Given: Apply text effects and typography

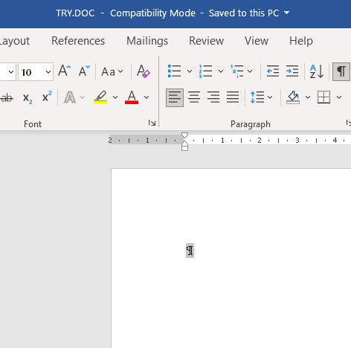Looking at the screenshot, I should point(70,97).
